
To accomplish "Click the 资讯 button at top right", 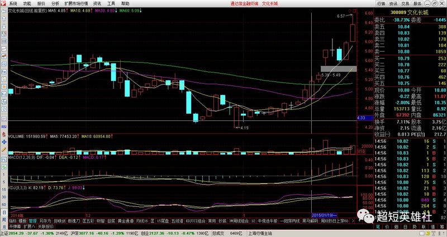I will [x=393, y=3].
